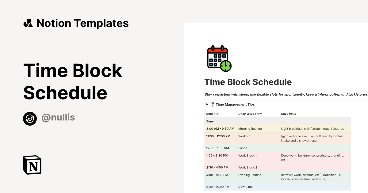This screenshot has height=193, width=368.
Task: Select the Key Focus column header
Action: (288, 114)
